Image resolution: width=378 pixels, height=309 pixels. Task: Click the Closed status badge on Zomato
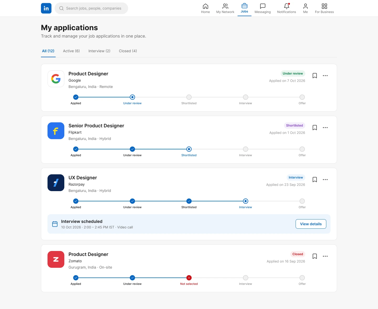(x=298, y=254)
